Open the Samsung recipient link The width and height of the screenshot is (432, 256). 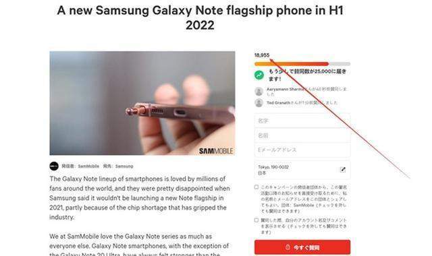click(x=124, y=166)
